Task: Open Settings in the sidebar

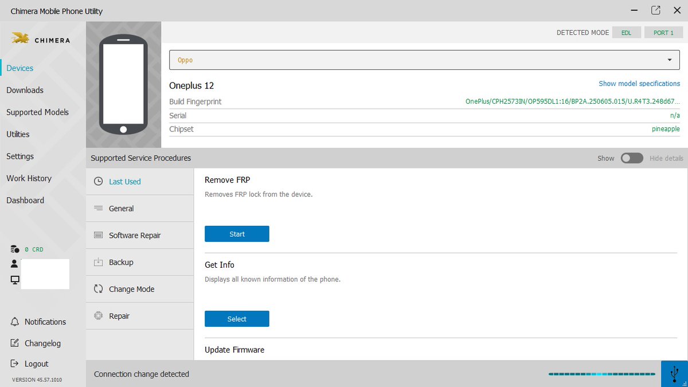Action: 20,157
